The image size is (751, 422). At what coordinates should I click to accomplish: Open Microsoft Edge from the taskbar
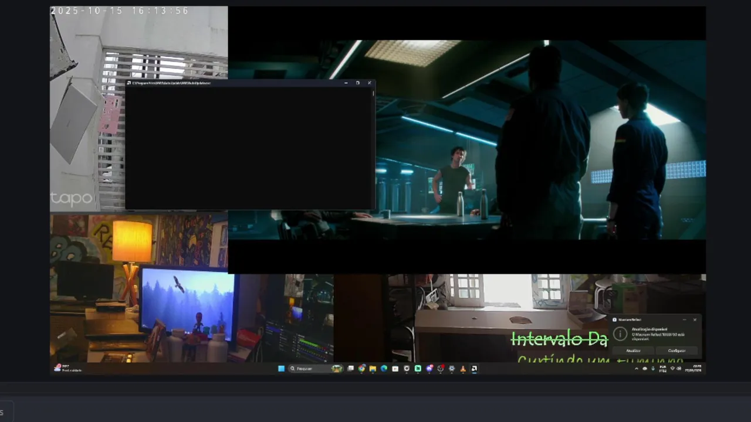(384, 369)
